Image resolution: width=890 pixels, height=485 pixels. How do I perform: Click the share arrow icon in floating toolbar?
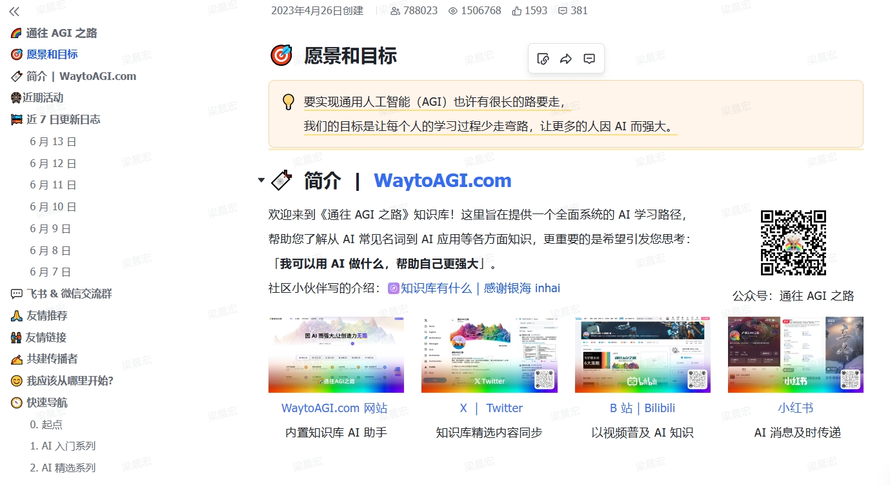[x=566, y=59]
